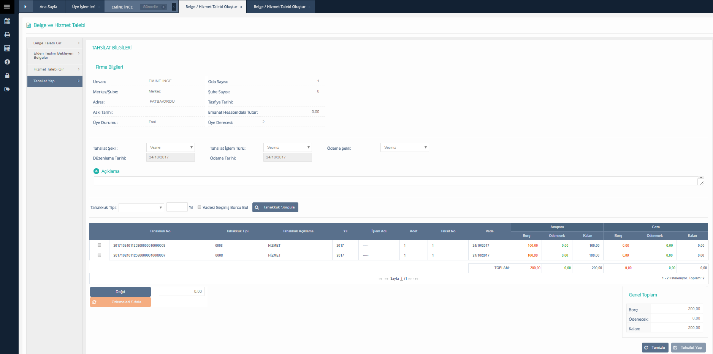Click tahakkuk number 20171024011258000001000007
Viewport: 713px width, 354px height.
(x=139, y=255)
